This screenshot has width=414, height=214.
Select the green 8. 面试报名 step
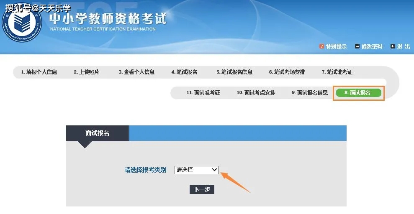click(359, 93)
